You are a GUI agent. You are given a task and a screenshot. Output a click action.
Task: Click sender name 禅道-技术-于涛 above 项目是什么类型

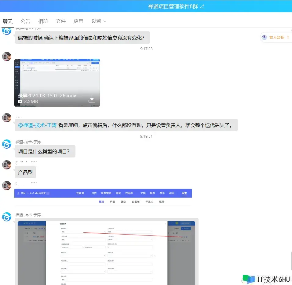(x=28, y=142)
